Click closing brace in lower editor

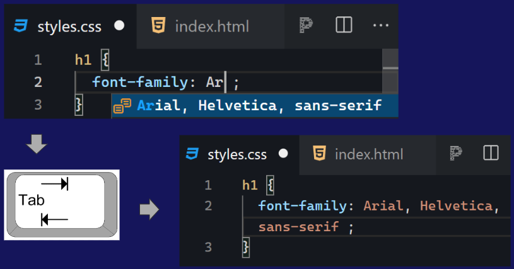[246, 248]
